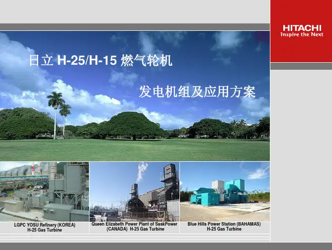Open the Queen Elizabeth Power Plant photo

[x=134, y=191]
